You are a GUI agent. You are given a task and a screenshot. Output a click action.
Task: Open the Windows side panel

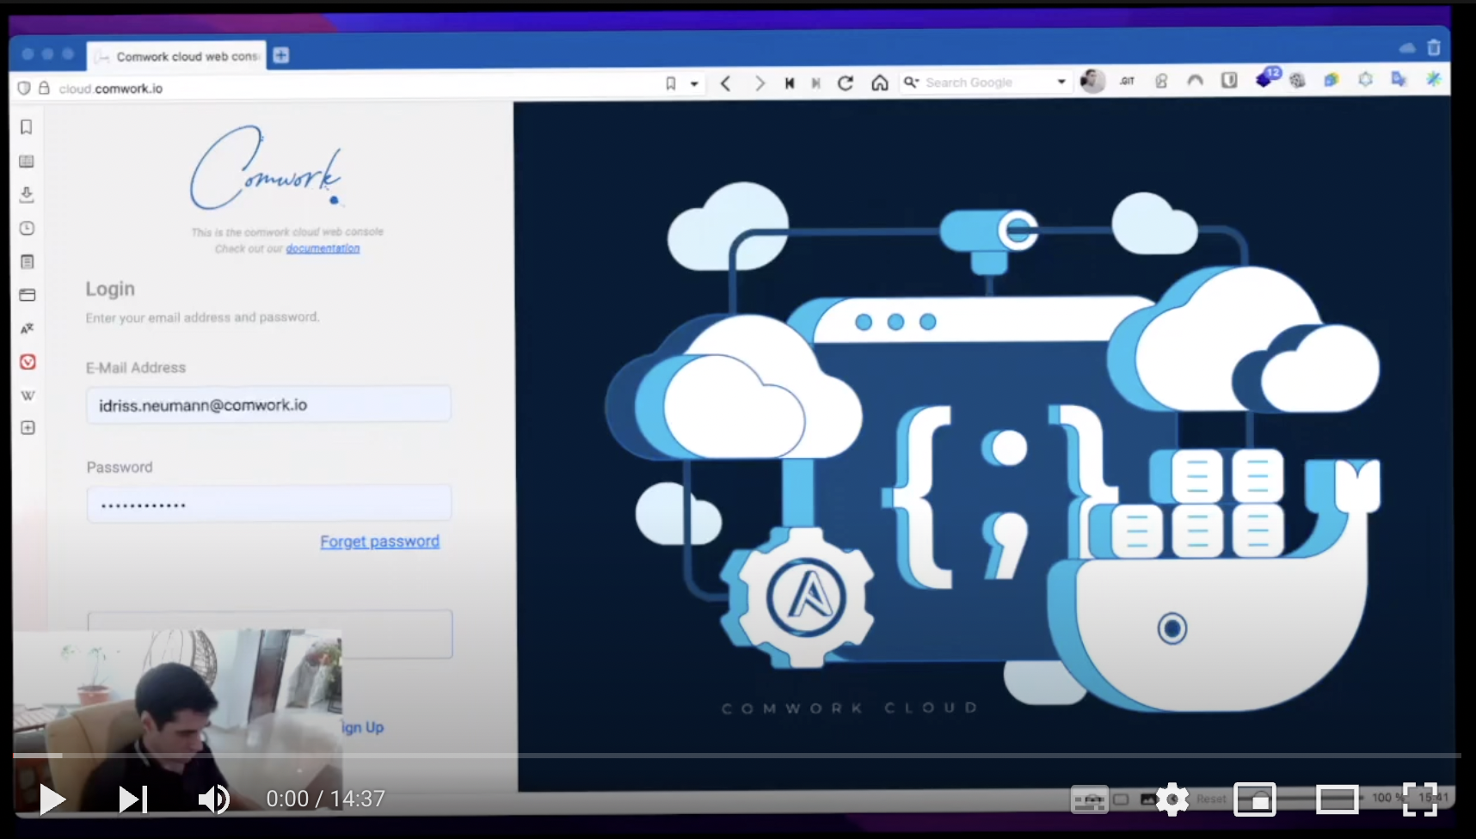[27, 295]
